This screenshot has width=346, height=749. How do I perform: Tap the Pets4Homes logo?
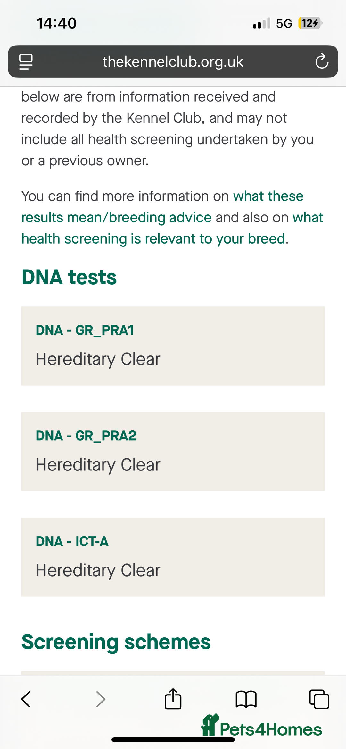261,726
